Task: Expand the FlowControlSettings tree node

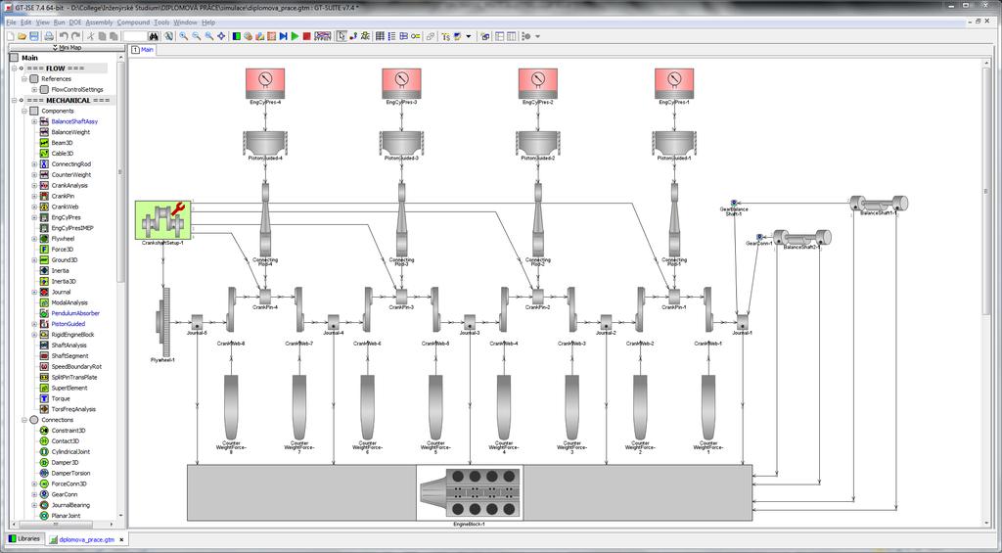Action: 34,89
